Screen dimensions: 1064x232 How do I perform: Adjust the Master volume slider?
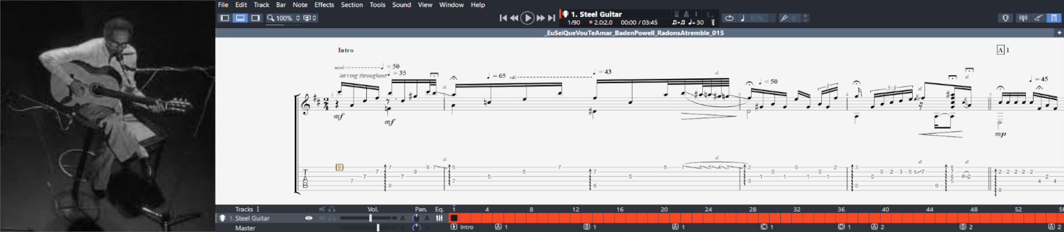(x=378, y=228)
